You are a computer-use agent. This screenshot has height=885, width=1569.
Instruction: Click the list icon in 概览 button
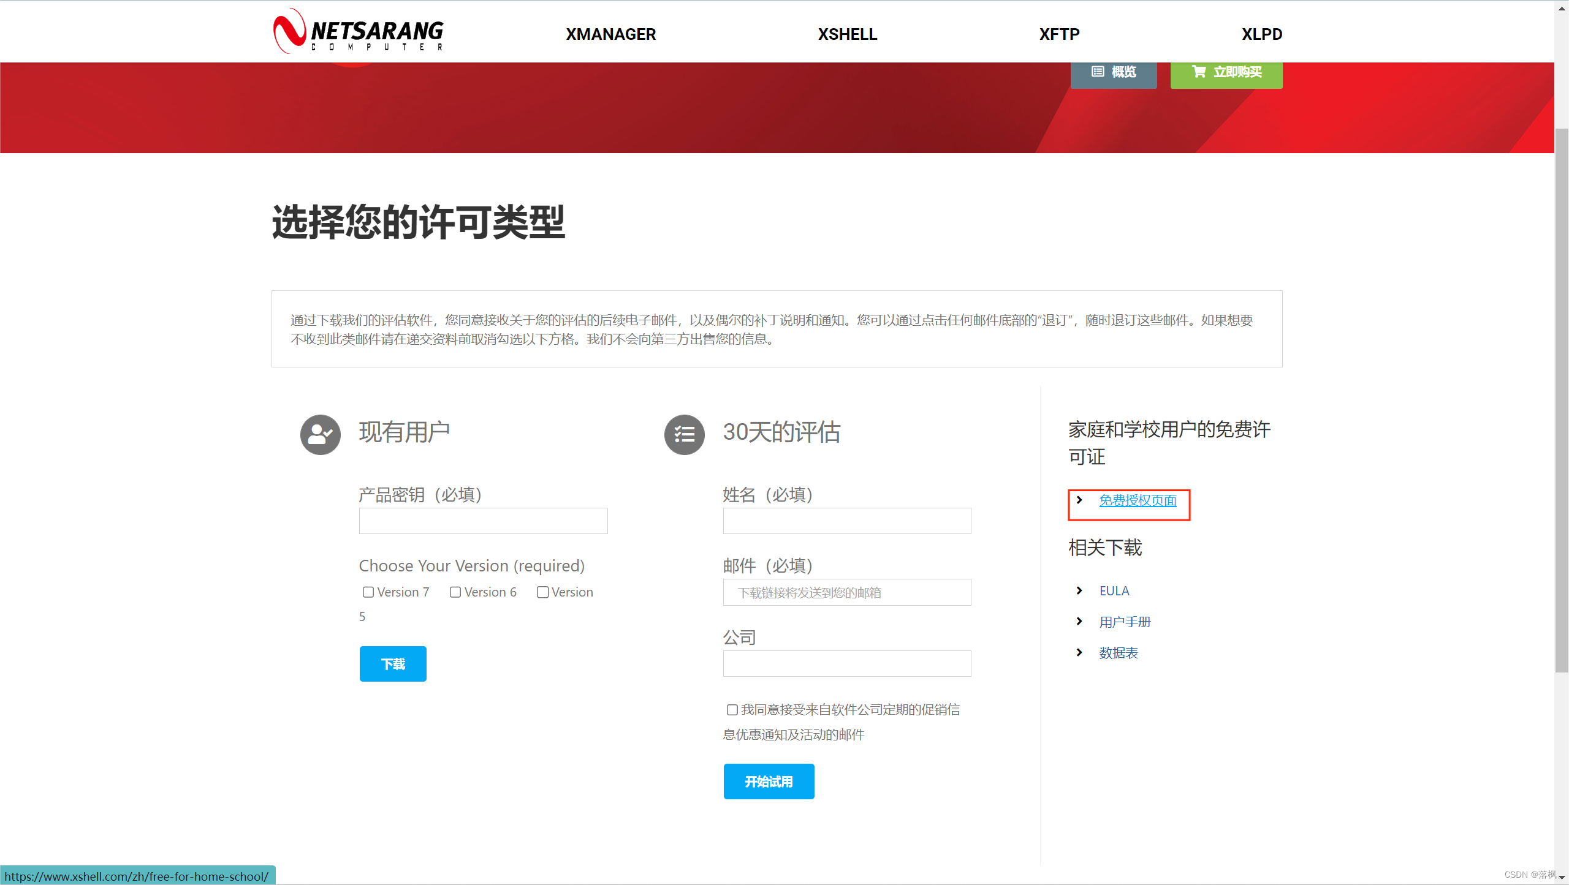pos(1098,72)
